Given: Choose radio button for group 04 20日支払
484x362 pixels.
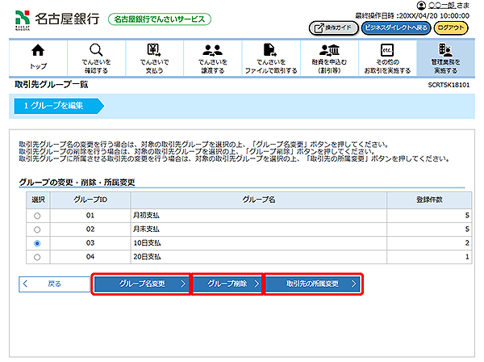Looking at the screenshot, I should (37, 257).
